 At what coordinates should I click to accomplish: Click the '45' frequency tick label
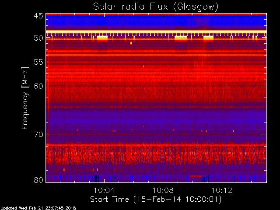pos(38,16)
